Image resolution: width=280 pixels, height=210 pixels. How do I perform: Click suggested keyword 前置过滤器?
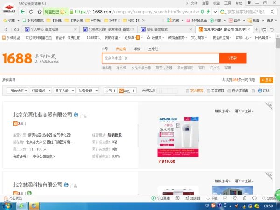[164, 68]
